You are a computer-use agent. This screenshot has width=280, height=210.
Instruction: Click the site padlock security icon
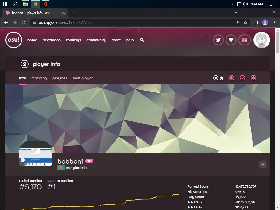pos(34,22)
